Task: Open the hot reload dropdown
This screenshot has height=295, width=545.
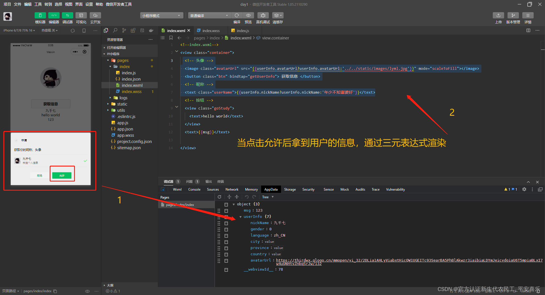Action: click(49, 30)
